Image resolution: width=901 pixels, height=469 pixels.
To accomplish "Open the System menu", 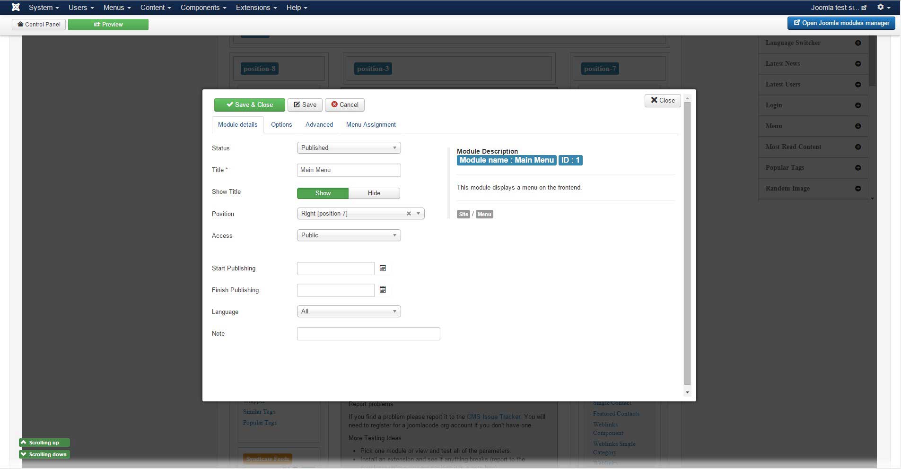I will (x=44, y=8).
